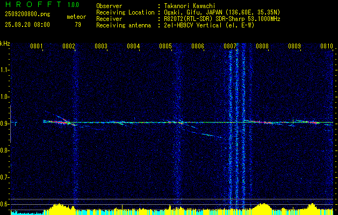This screenshot has width=338, height=215.
Task: Click the 1.0.0 version number
Action: [x=73, y=5]
